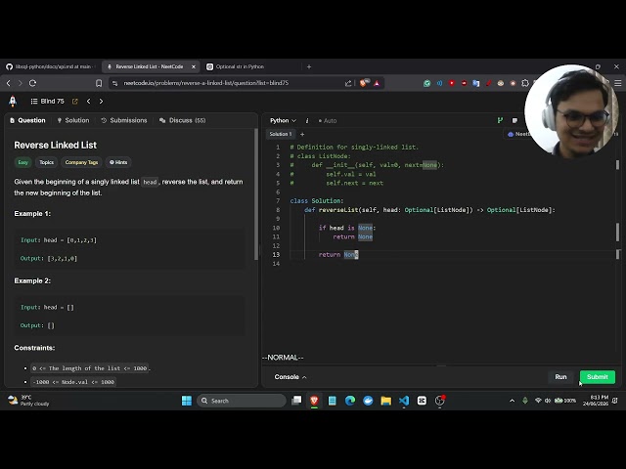
Task: Open the Discuss tab
Action: tap(183, 120)
